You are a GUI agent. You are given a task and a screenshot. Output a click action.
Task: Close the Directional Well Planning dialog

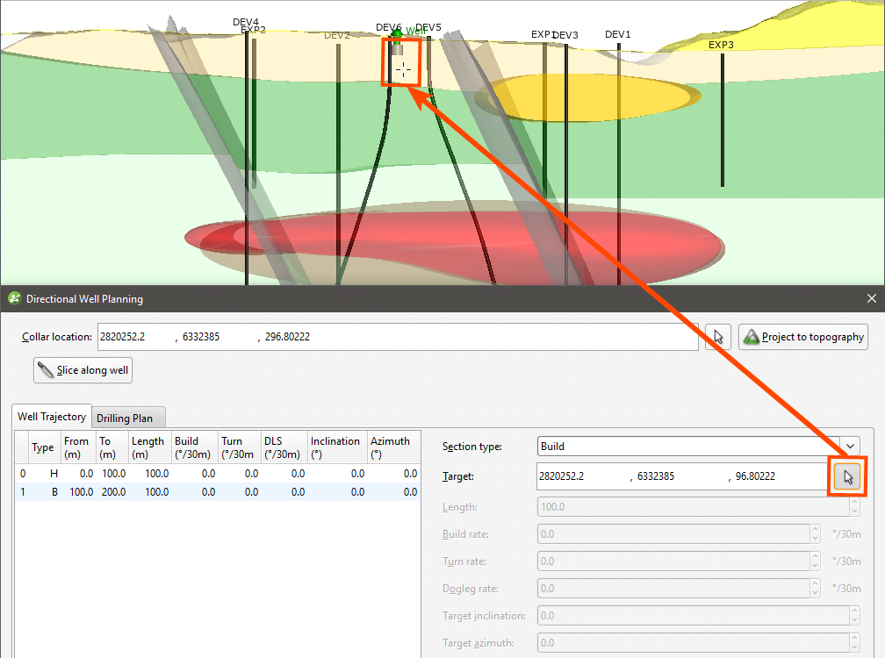click(x=871, y=299)
